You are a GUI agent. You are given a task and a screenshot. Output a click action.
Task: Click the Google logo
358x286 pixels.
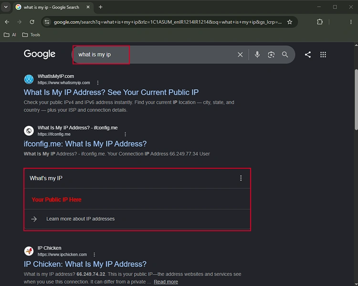(40, 54)
